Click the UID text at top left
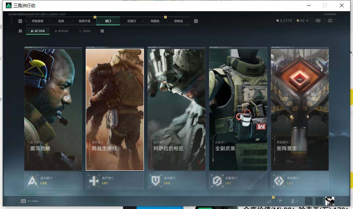 (37, 14)
